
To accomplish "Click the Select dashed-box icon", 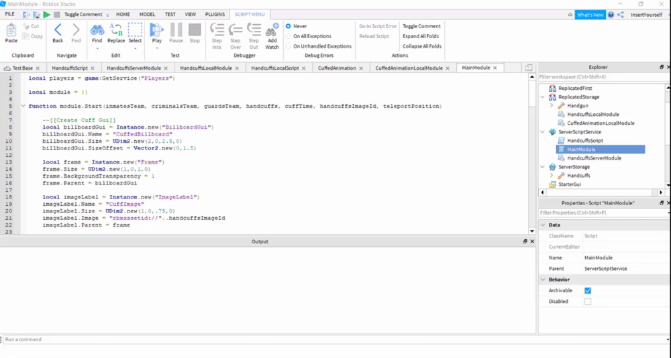I will 135,29.
